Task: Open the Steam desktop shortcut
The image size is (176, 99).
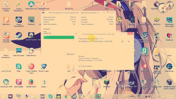Action: click(19, 36)
